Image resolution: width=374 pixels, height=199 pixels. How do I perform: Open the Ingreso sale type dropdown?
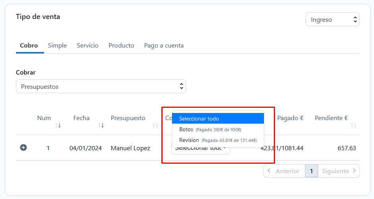332,19
